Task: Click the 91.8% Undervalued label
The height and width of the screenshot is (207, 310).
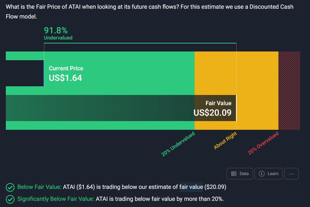Action: 56,30
